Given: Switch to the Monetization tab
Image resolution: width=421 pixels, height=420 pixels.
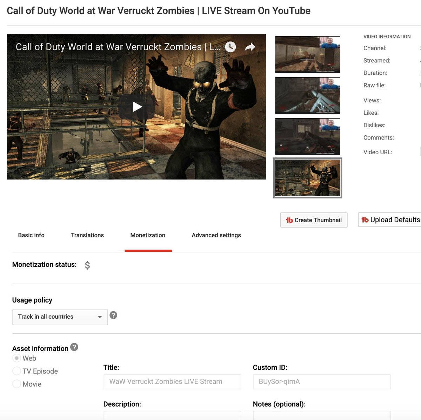Looking at the screenshot, I should click(x=148, y=235).
